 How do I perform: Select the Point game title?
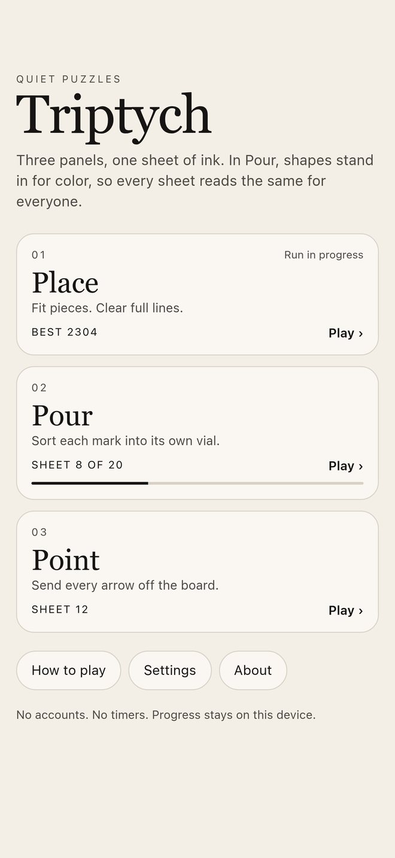(66, 560)
